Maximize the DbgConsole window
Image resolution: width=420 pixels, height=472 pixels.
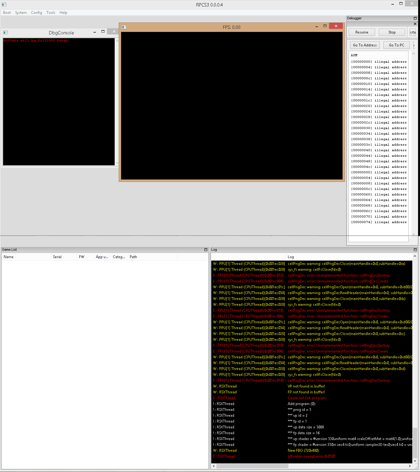(x=103, y=32)
